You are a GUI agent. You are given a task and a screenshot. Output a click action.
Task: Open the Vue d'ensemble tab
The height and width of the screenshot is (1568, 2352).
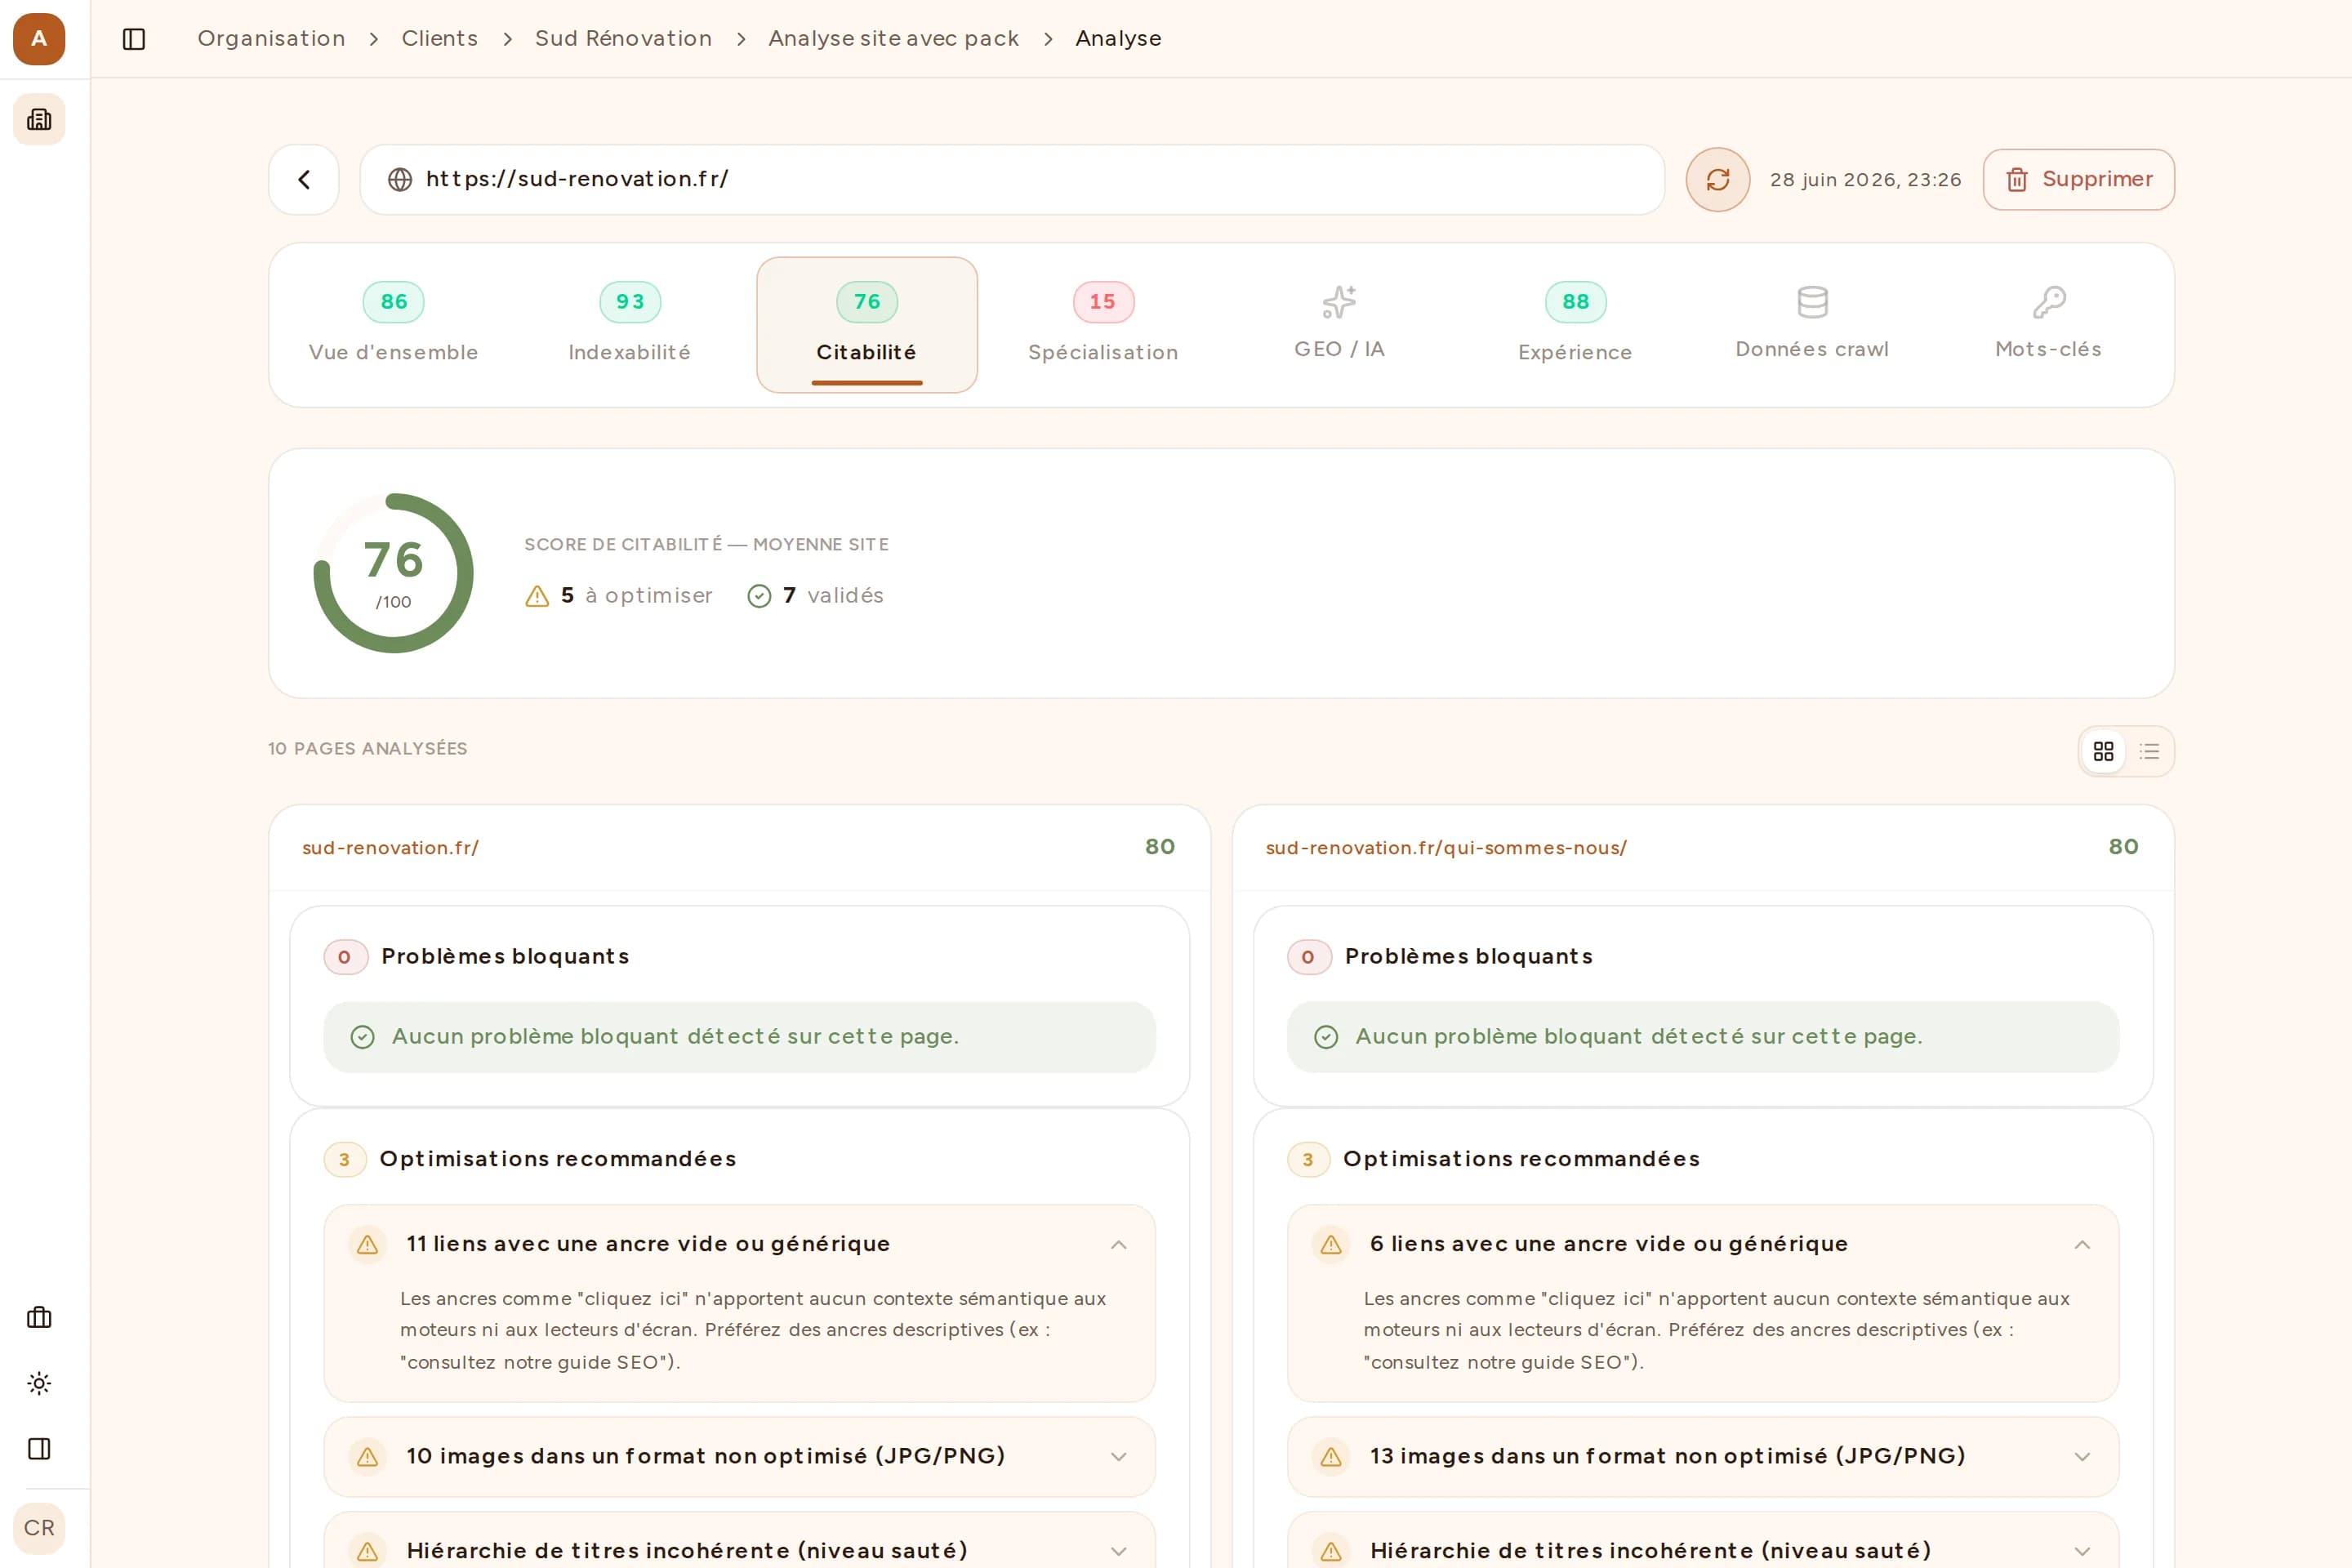pyautogui.click(x=393, y=324)
